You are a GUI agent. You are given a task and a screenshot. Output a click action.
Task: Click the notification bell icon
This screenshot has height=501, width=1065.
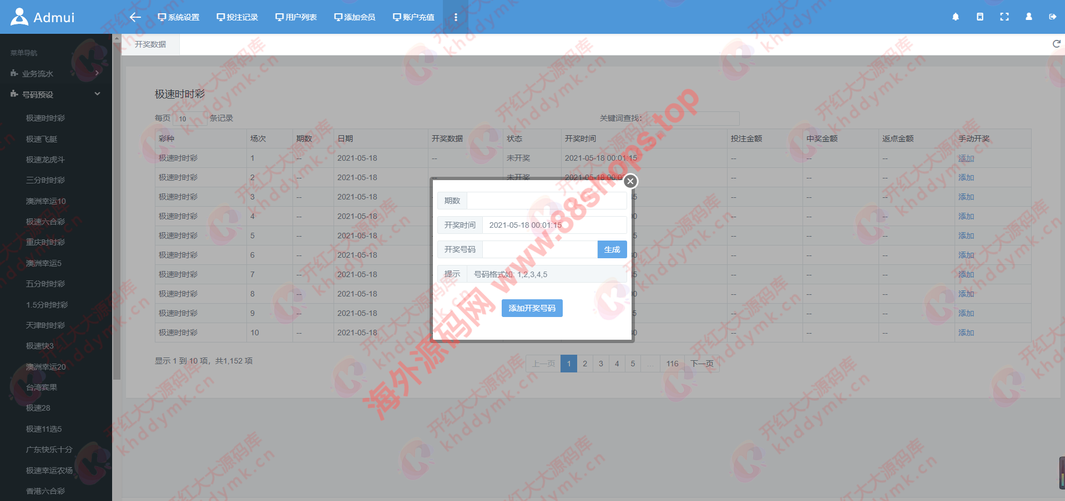click(x=955, y=17)
